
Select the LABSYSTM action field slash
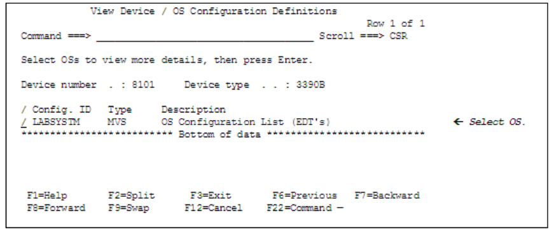pyautogui.click(x=24, y=122)
